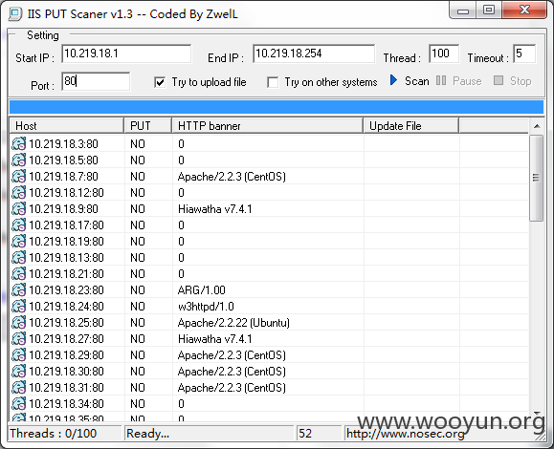Click the Timeout value field
Viewport: 554px width, 449px height.
click(524, 53)
